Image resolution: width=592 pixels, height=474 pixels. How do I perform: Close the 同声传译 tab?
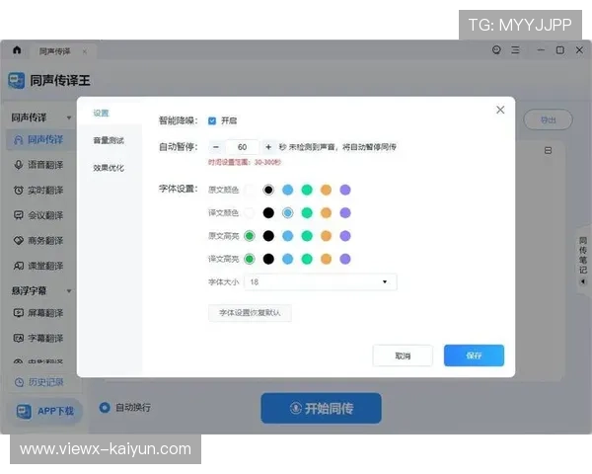coord(85,51)
